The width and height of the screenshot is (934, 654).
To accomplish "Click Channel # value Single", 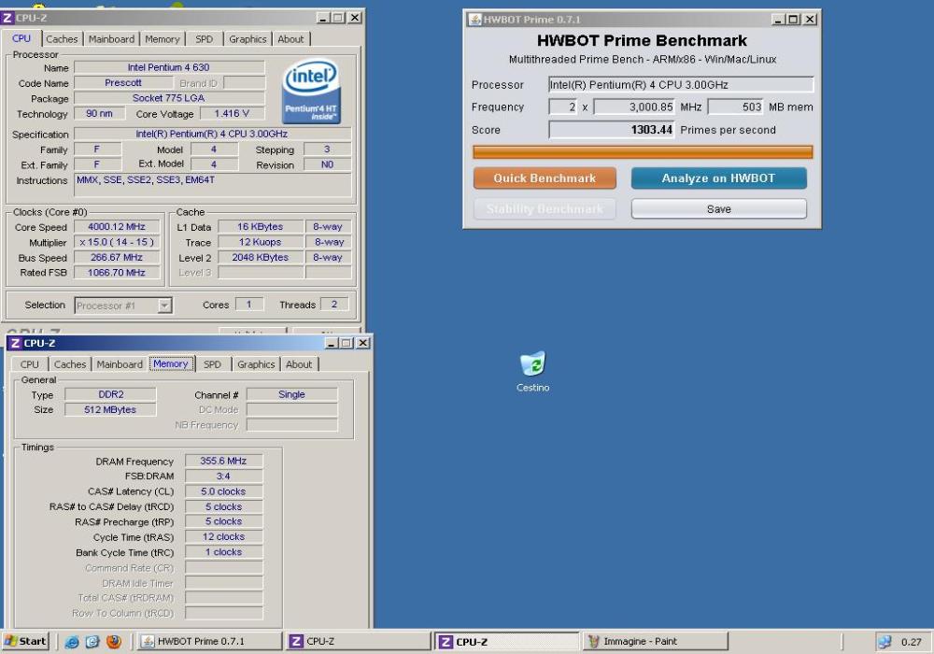I will click(291, 394).
